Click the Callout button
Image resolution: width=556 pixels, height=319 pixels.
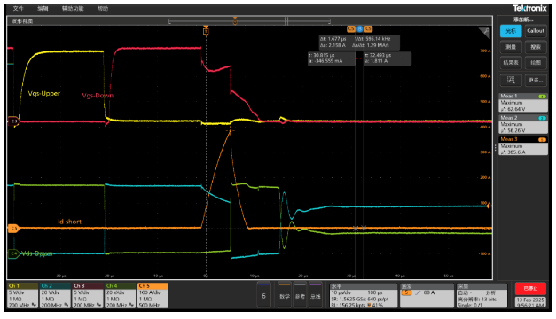click(x=536, y=31)
